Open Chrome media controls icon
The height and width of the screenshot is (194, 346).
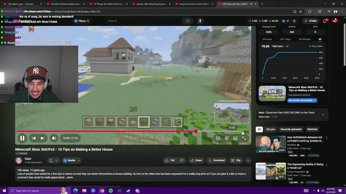coord(329,12)
